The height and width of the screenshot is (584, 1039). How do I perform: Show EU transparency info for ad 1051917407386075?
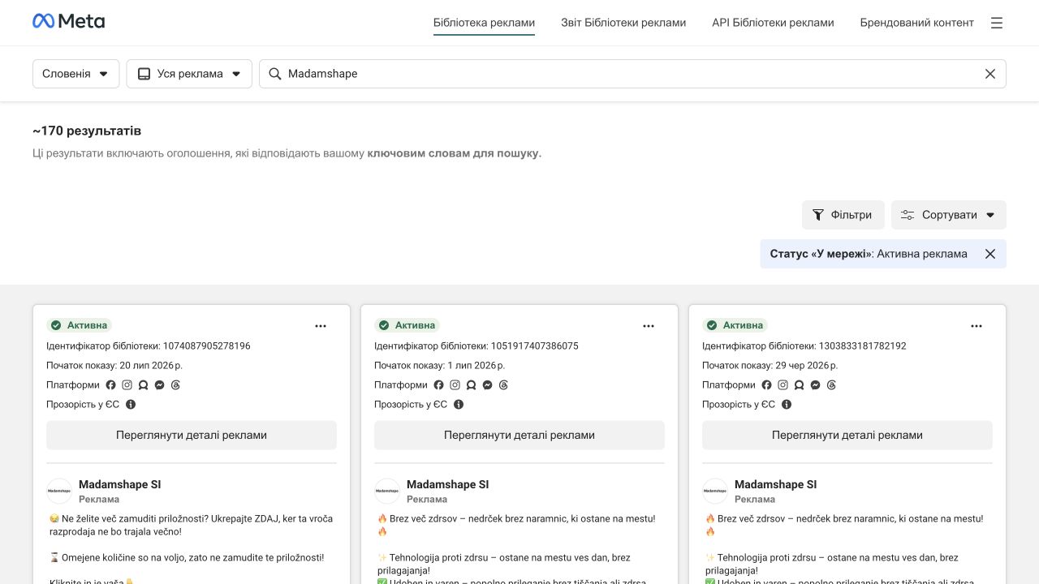(459, 405)
